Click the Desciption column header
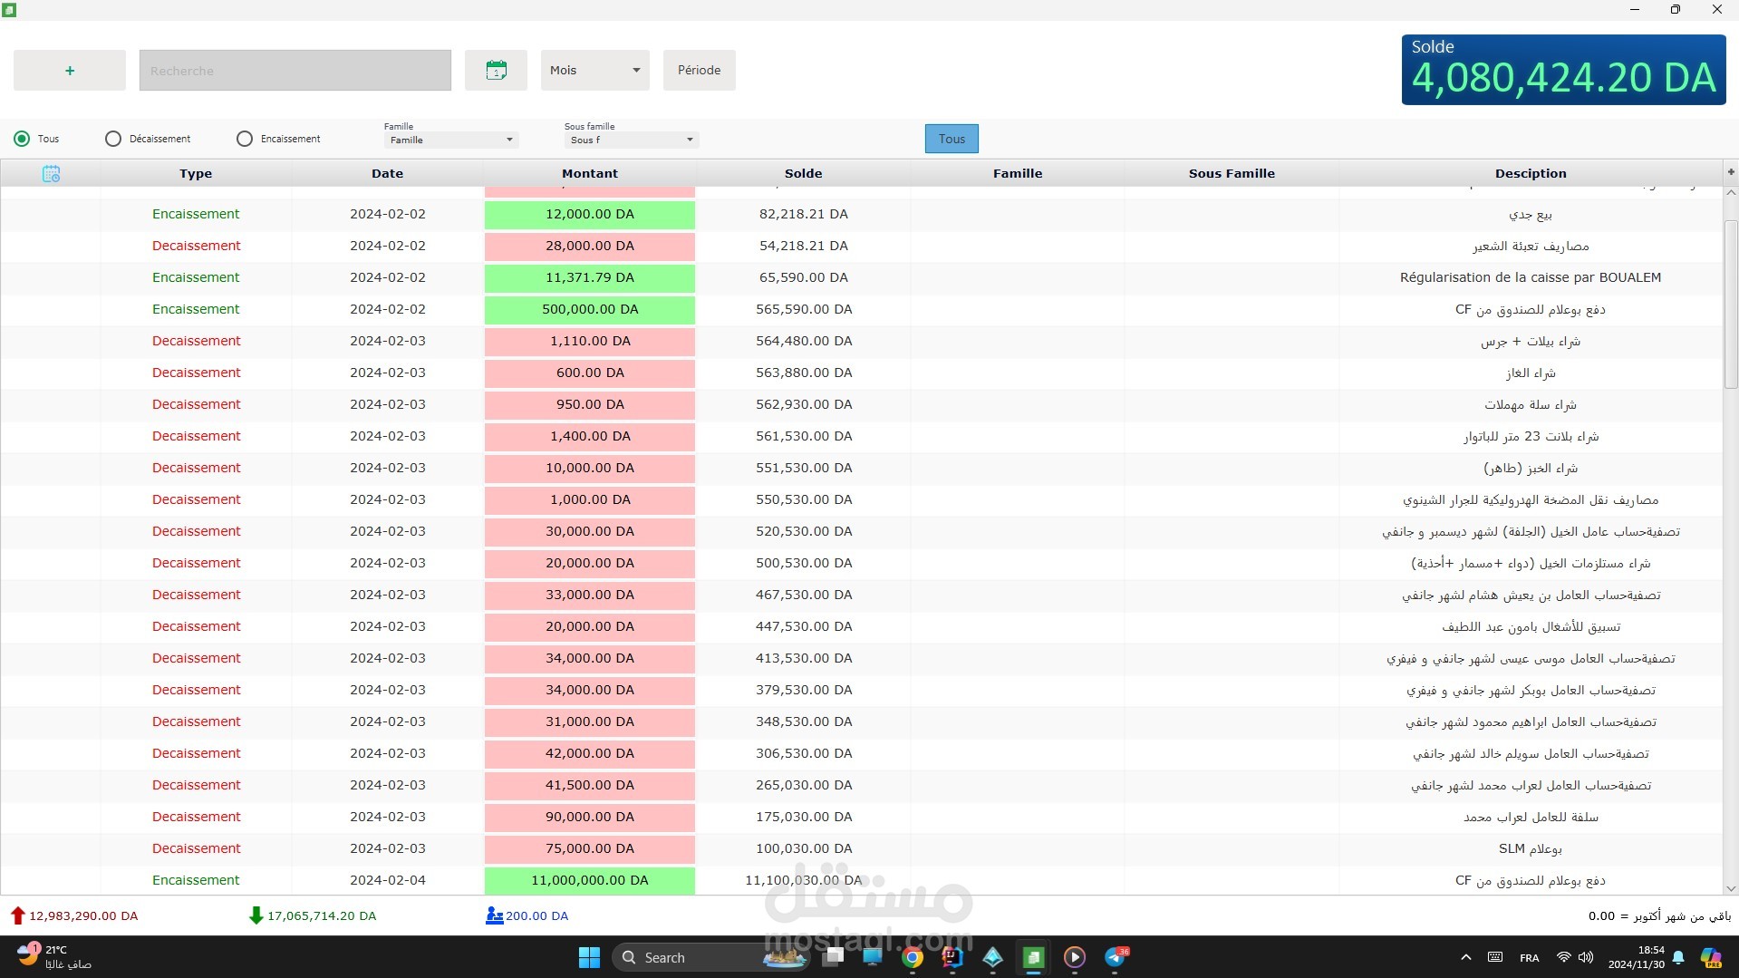 (x=1531, y=173)
